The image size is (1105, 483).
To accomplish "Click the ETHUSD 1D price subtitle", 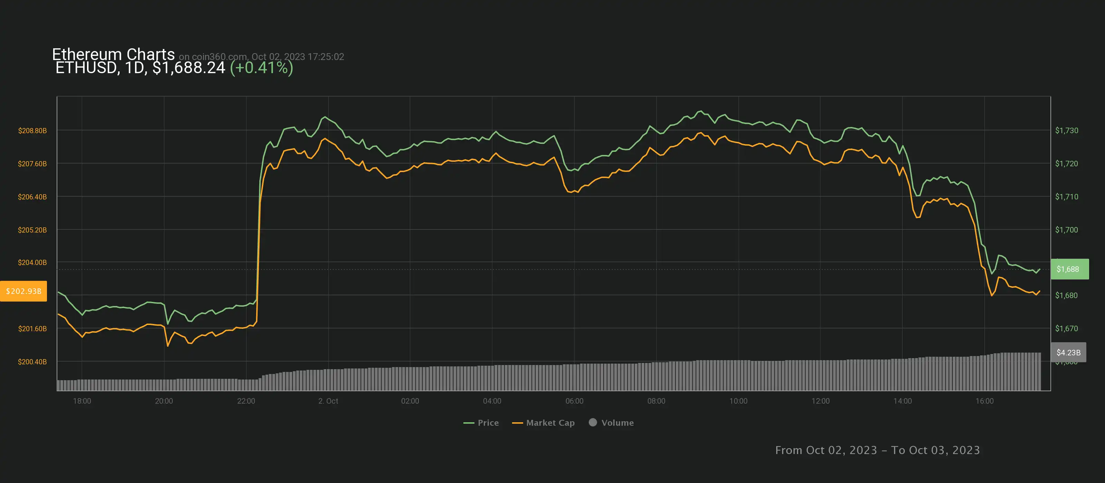I will [x=140, y=68].
